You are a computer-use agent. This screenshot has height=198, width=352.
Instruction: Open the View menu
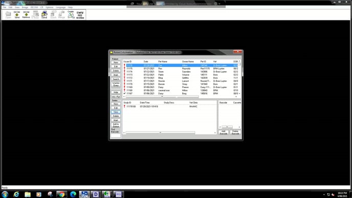[17, 7]
